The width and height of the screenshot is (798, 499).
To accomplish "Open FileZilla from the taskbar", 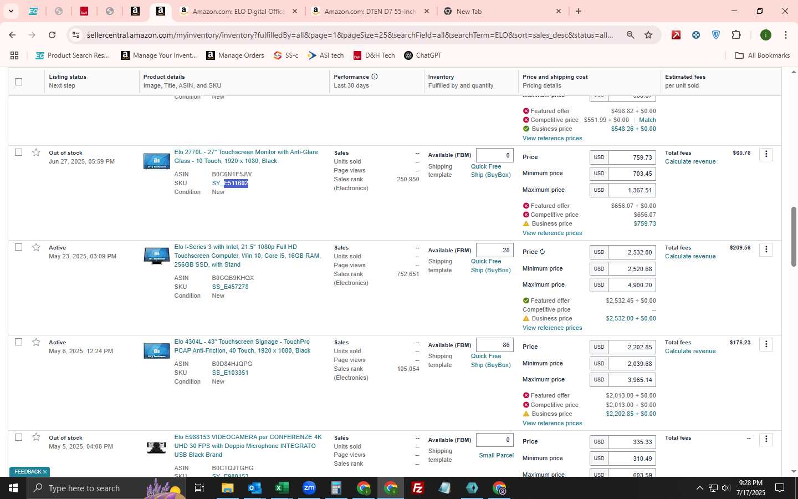I will [x=418, y=488].
